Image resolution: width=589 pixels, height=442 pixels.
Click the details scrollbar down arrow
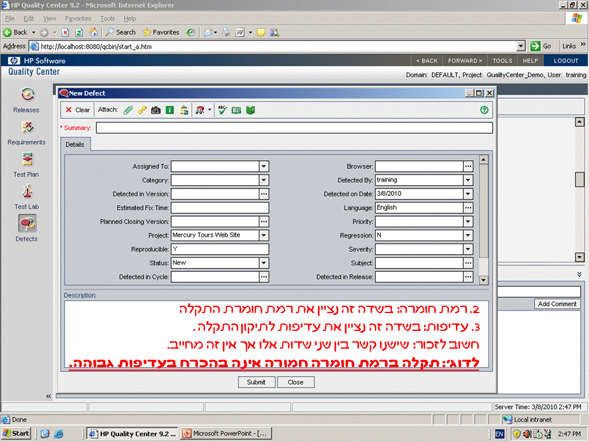pos(483,280)
